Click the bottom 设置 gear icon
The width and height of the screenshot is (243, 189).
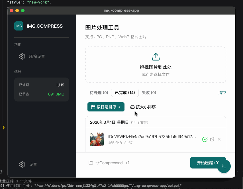click(22, 164)
